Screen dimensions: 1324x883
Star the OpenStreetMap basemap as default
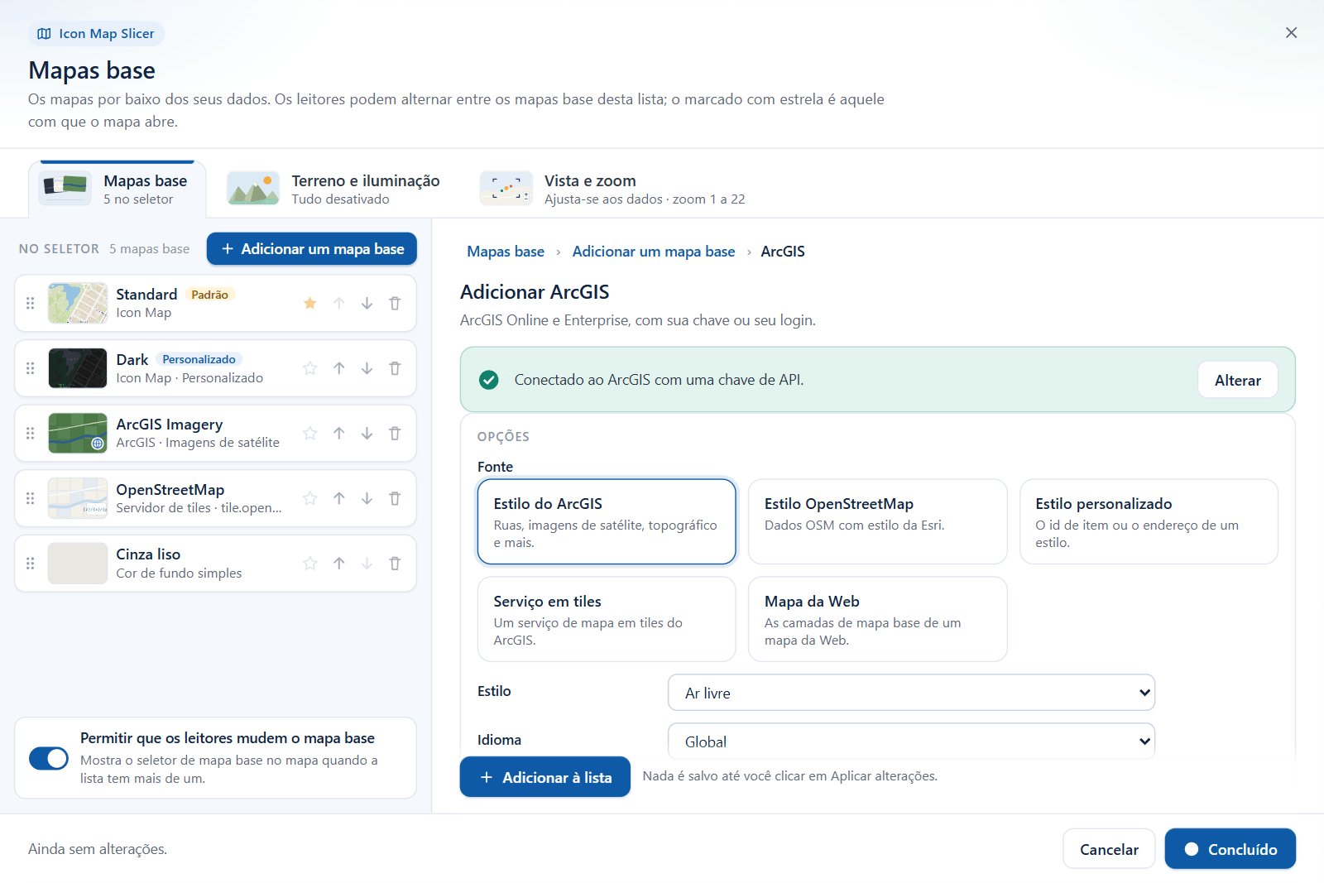[x=310, y=498]
